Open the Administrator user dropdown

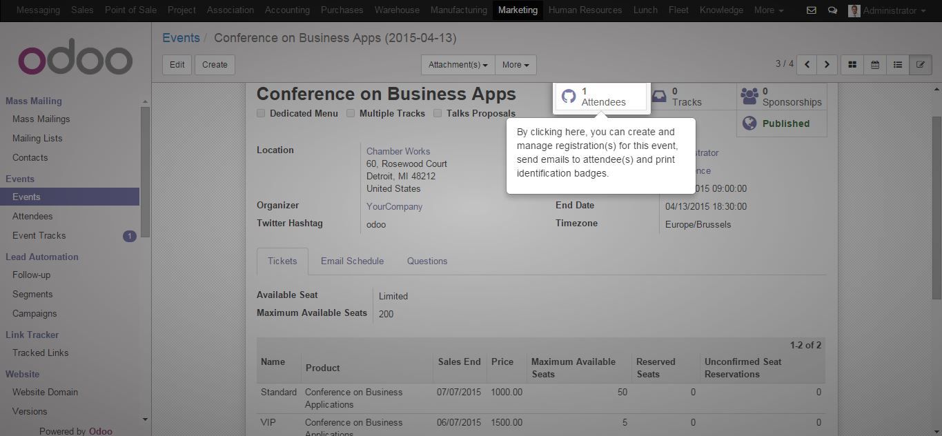click(x=894, y=10)
